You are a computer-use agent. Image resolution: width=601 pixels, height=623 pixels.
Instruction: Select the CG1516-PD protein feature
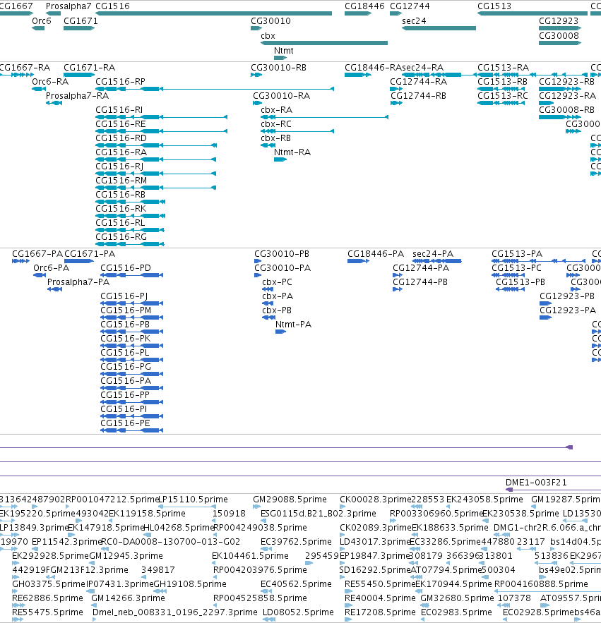click(x=131, y=275)
